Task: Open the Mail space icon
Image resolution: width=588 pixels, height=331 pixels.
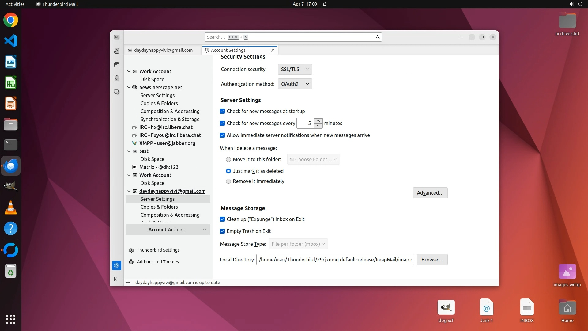Action: pos(117,37)
